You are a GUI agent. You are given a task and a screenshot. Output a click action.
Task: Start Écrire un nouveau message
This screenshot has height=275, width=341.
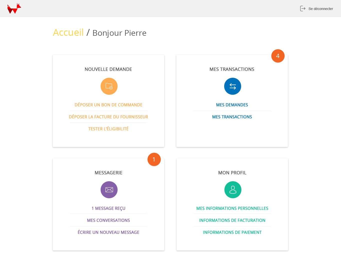pos(108,232)
